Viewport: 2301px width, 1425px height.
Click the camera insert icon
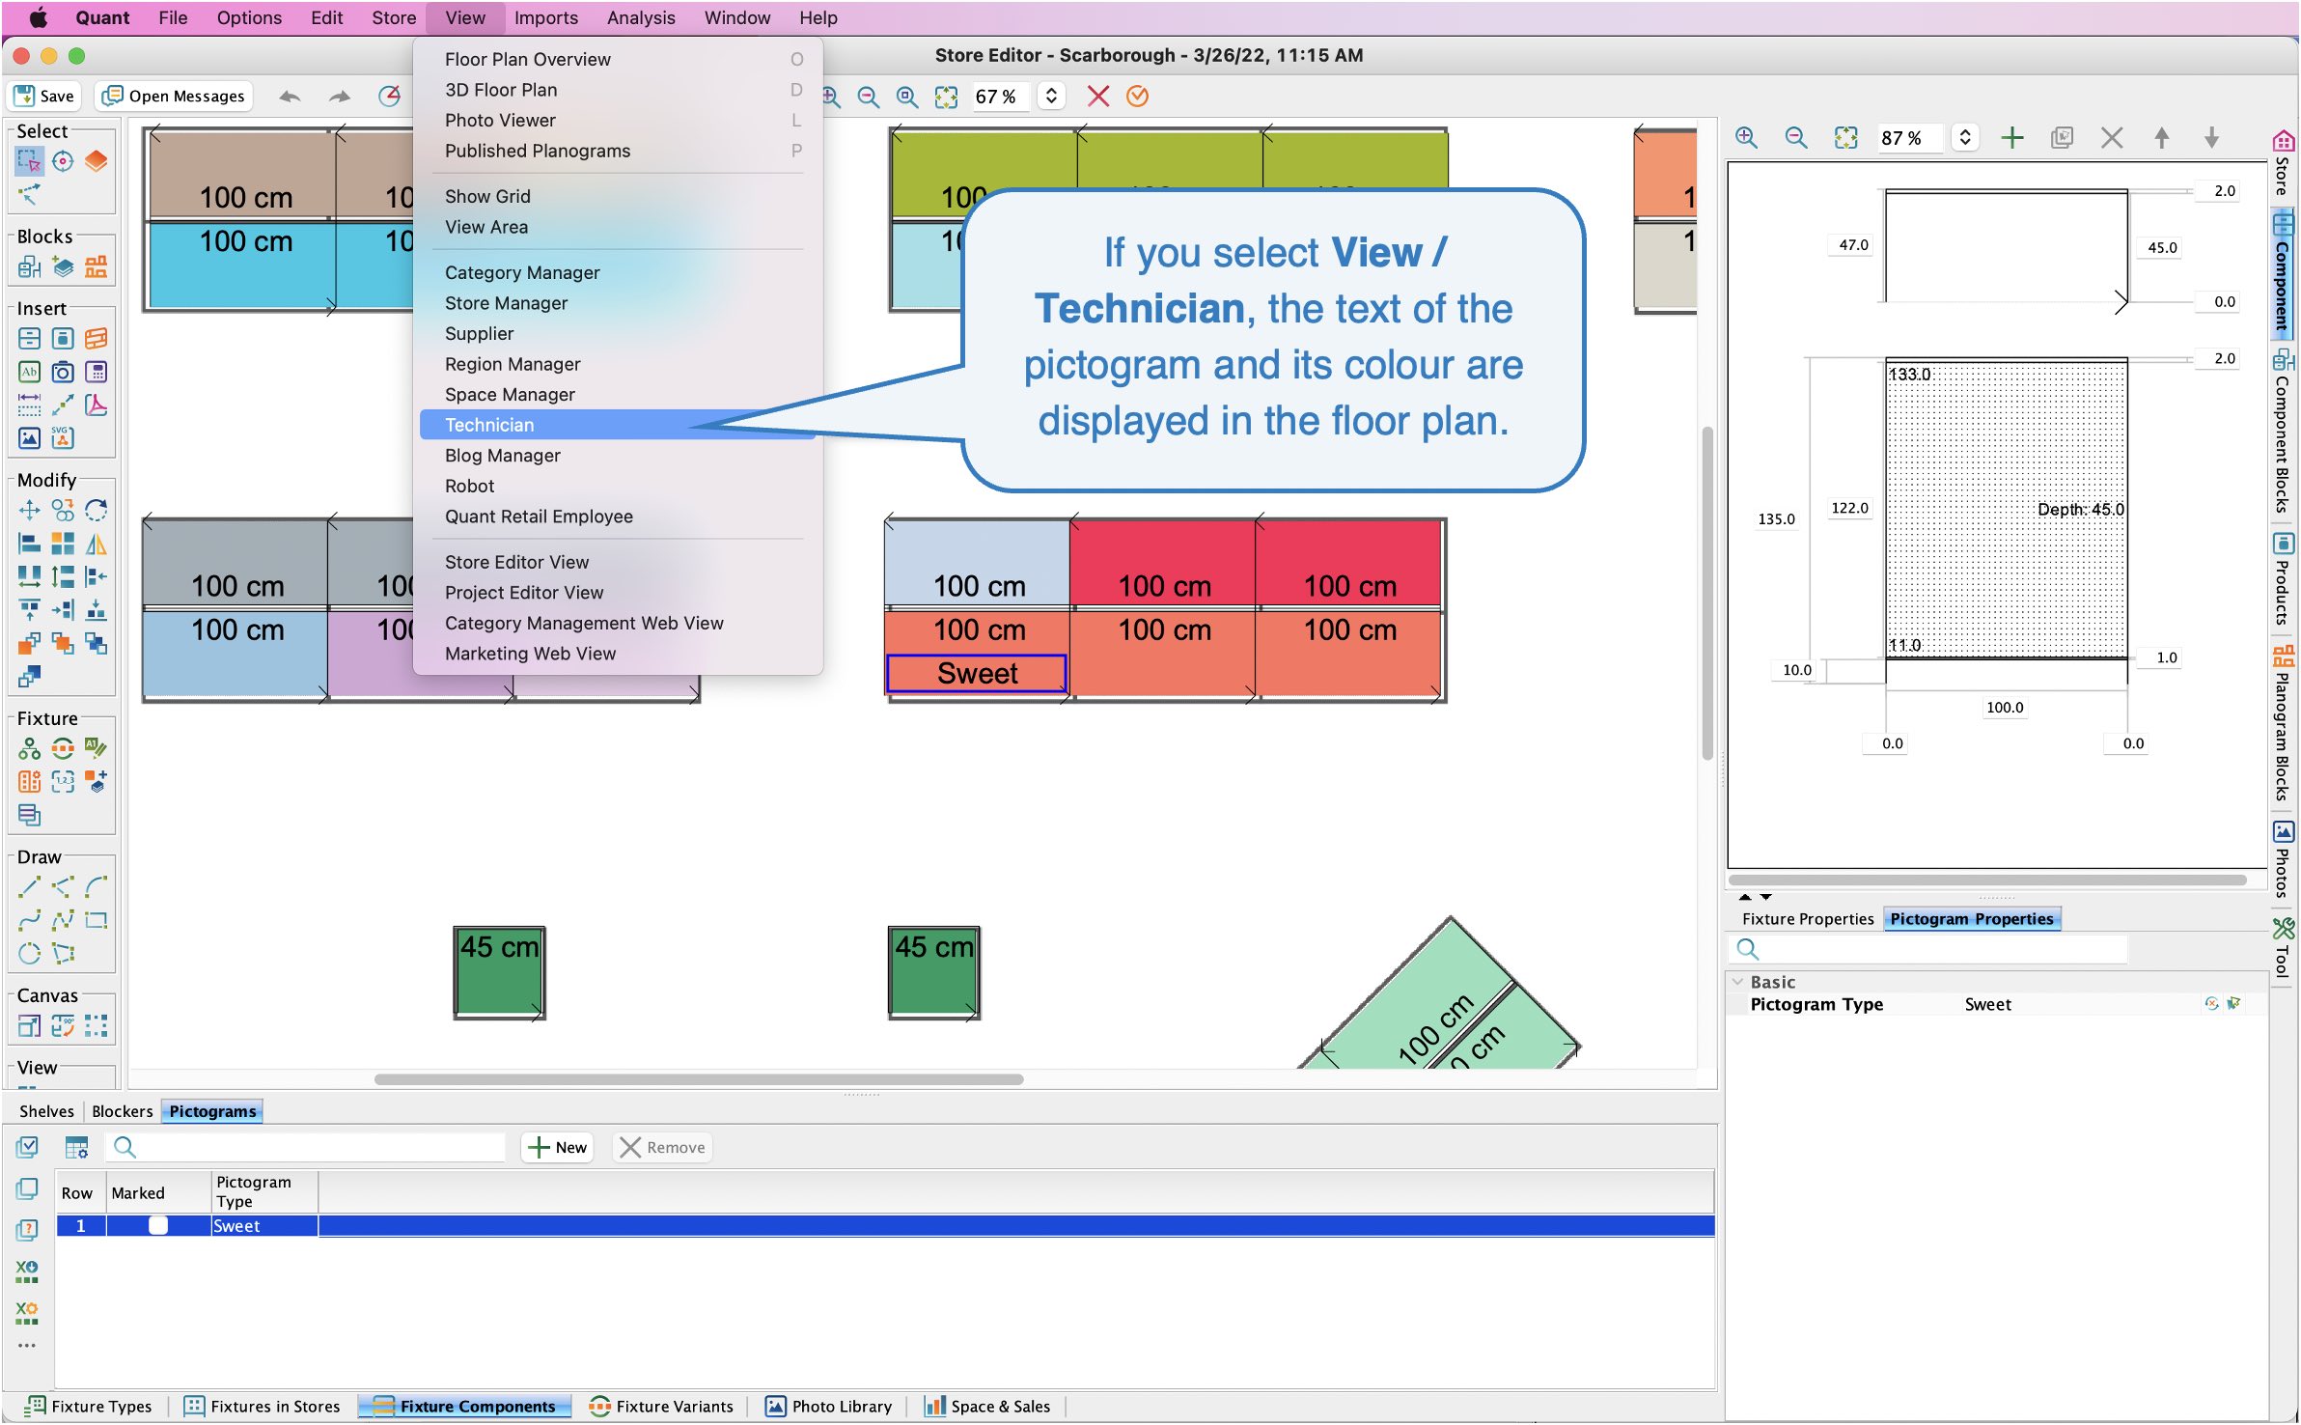click(x=63, y=372)
